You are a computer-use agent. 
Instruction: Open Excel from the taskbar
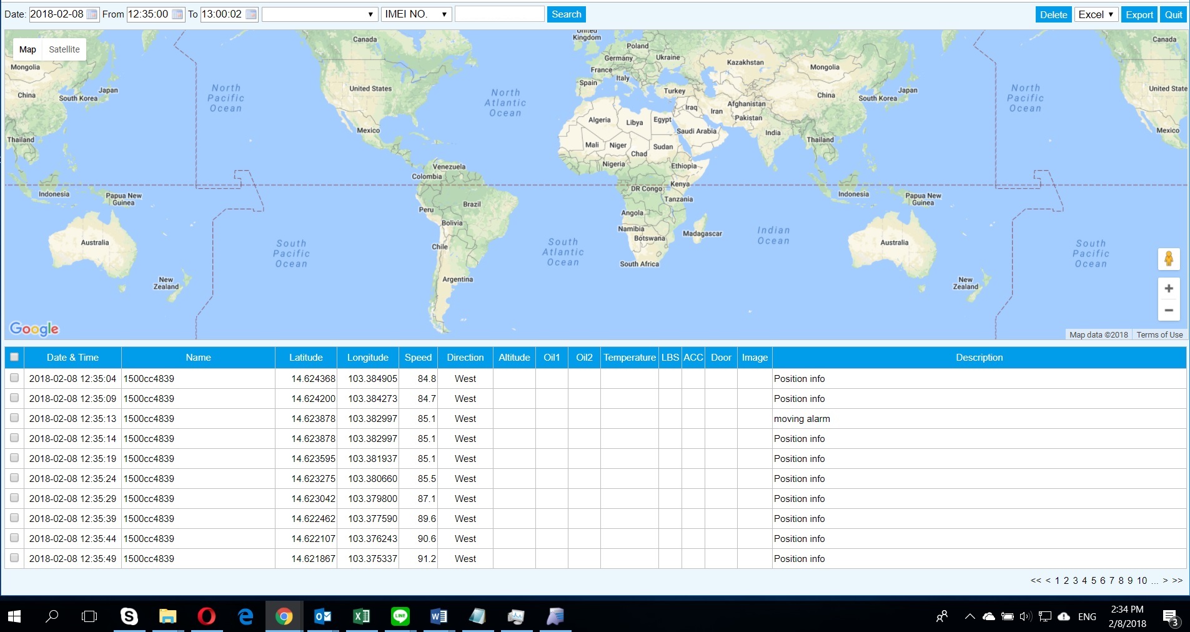coord(361,616)
